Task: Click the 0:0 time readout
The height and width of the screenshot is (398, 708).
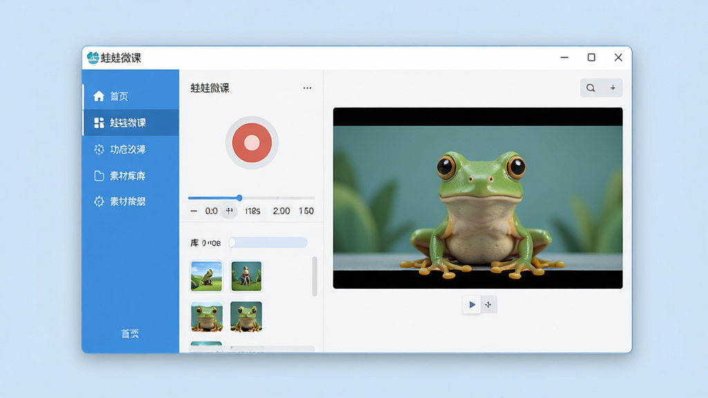Action: (212, 211)
